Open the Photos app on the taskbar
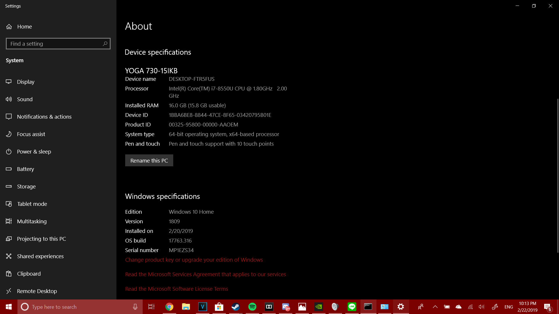The width and height of the screenshot is (559, 314). 302,307
